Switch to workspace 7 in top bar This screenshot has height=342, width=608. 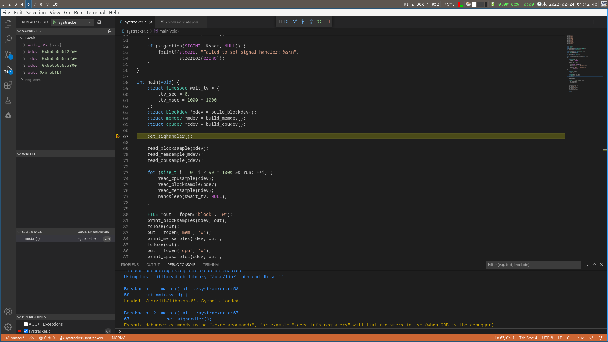[x=35, y=4]
